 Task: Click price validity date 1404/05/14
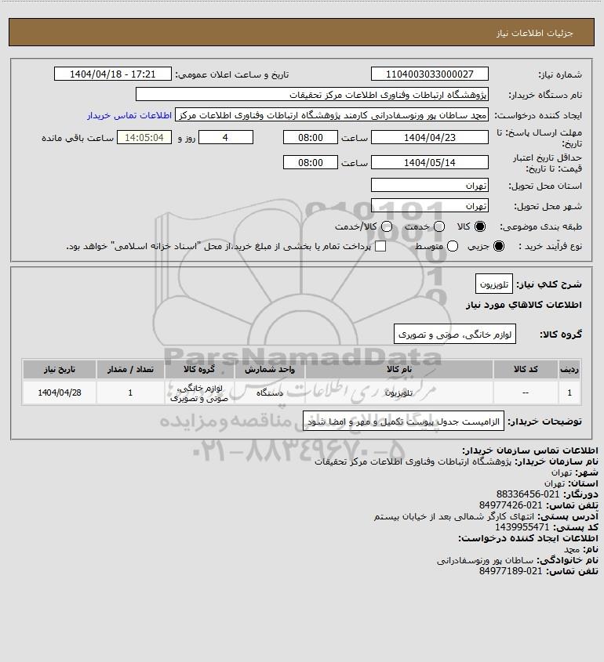(429, 162)
